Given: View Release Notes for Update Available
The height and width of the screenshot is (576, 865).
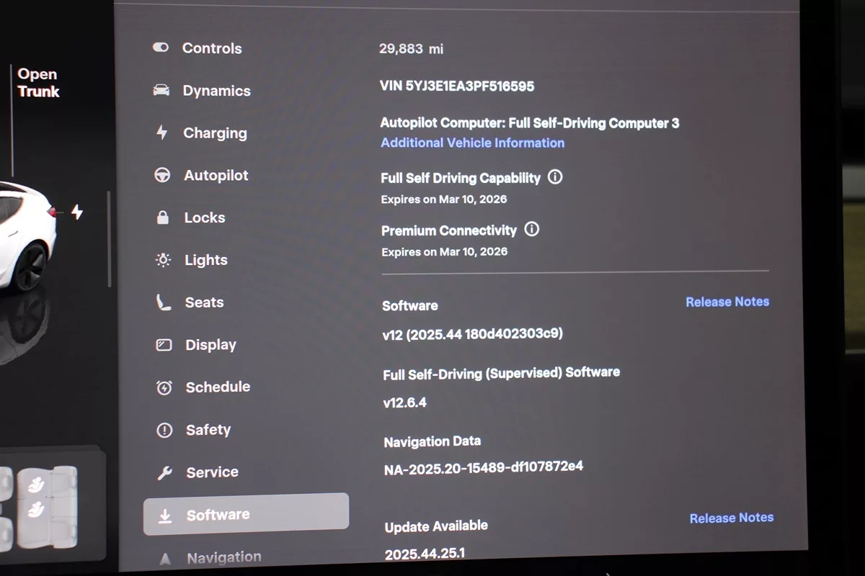Looking at the screenshot, I should [x=731, y=518].
